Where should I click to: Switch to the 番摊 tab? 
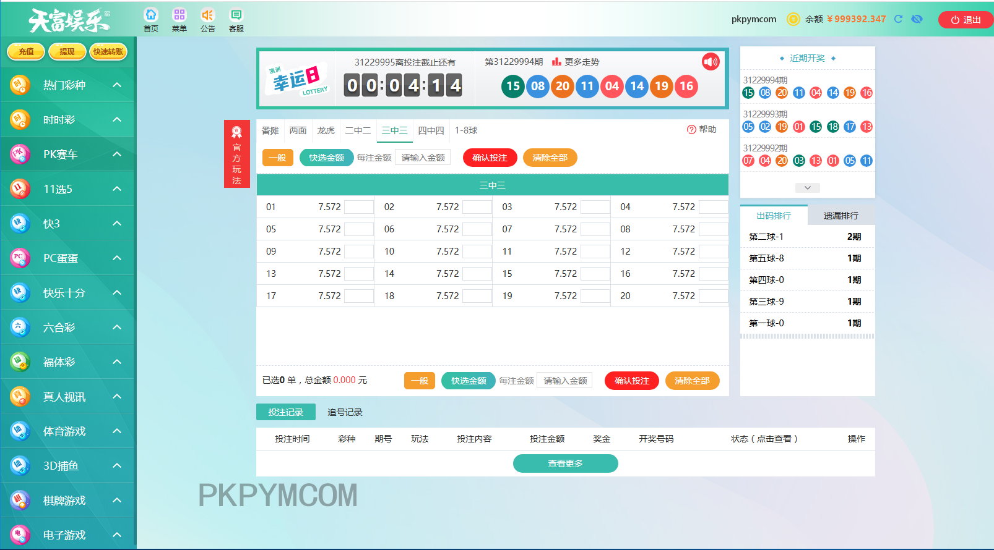tap(270, 130)
